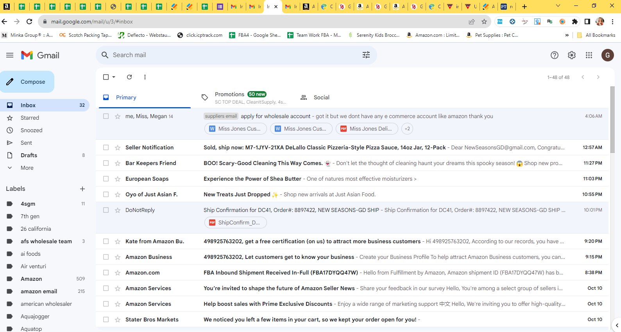This screenshot has height=332, width=621.
Task: Open the Team Work FBA - M... bookmark
Action: tap(314, 35)
